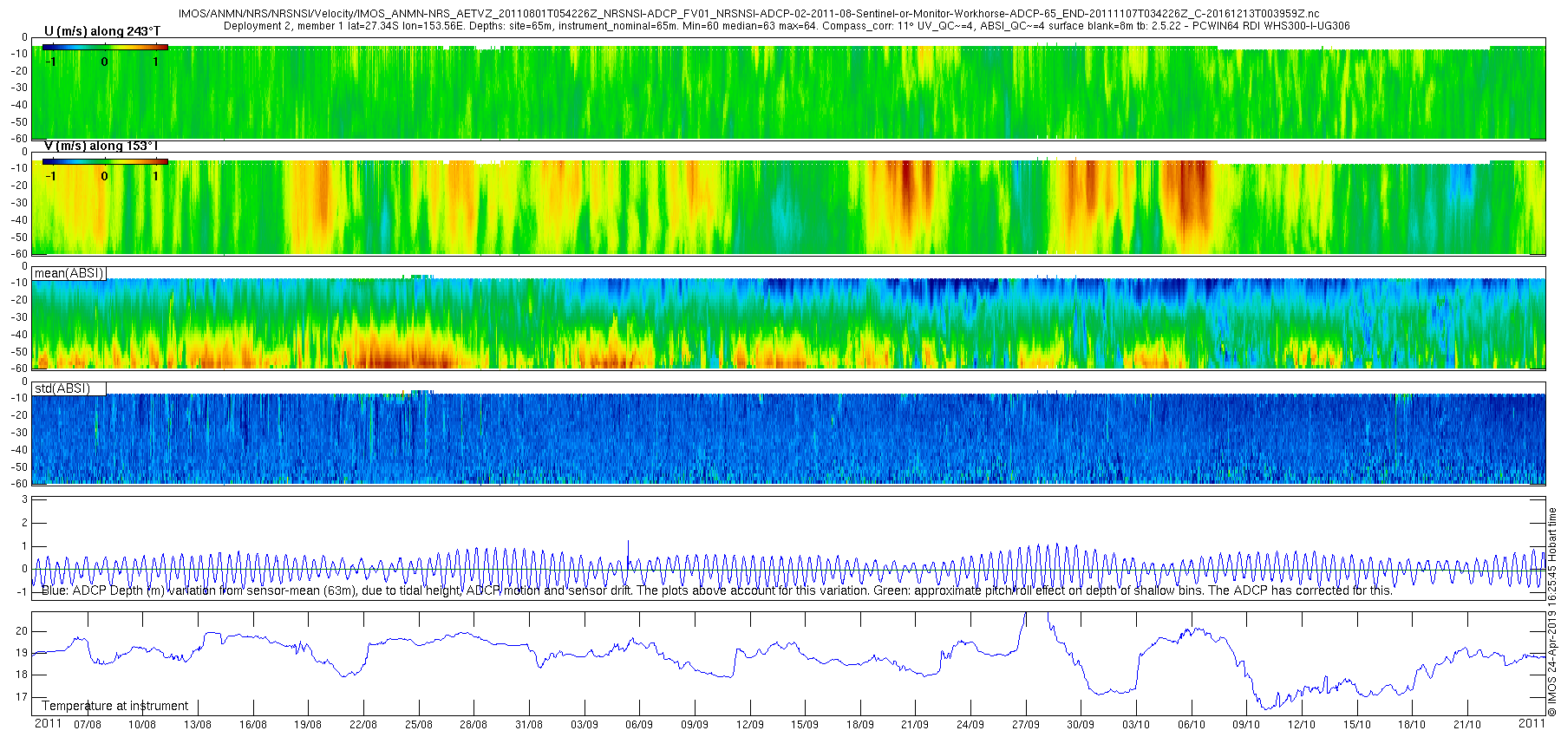Click the 3 tick on depth variation axis
The width and height of the screenshot is (1561, 737).
(25, 500)
